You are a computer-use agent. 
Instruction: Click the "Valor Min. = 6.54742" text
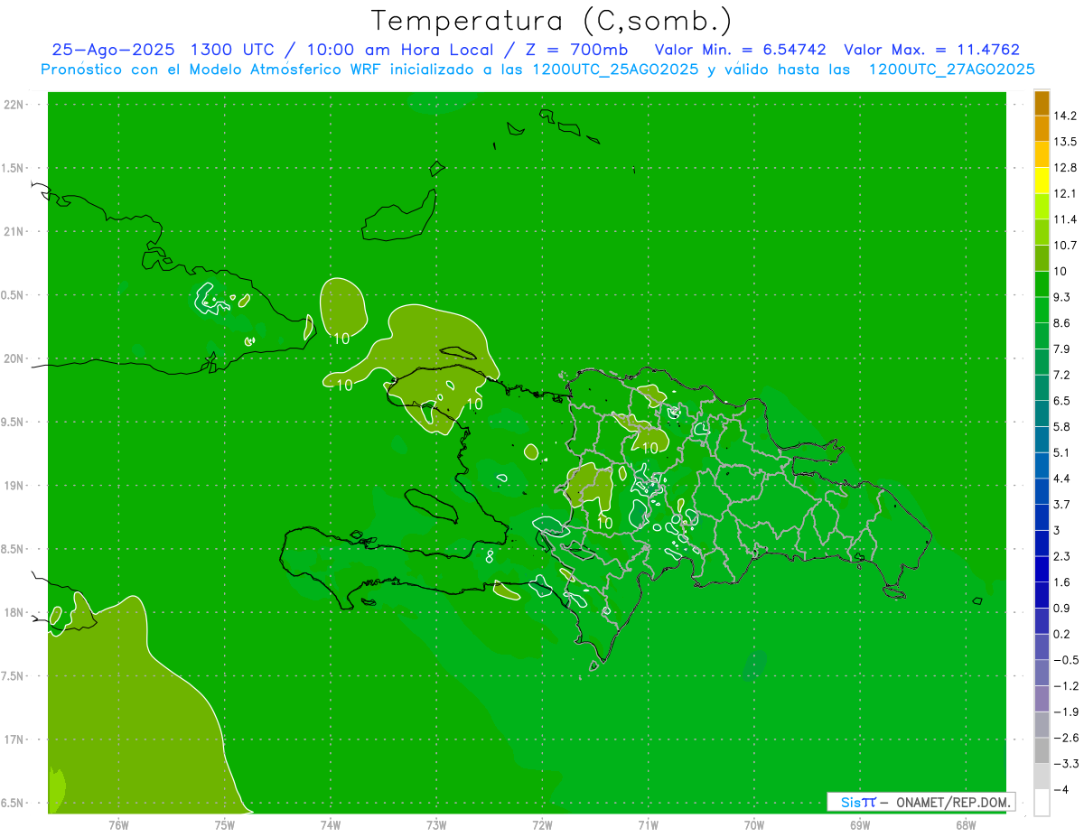(x=741, y=50)
